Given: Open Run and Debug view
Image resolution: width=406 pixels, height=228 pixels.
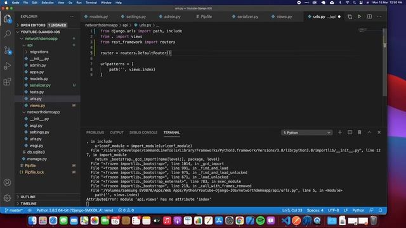Looking at the screenshot, I should (7, 66).
